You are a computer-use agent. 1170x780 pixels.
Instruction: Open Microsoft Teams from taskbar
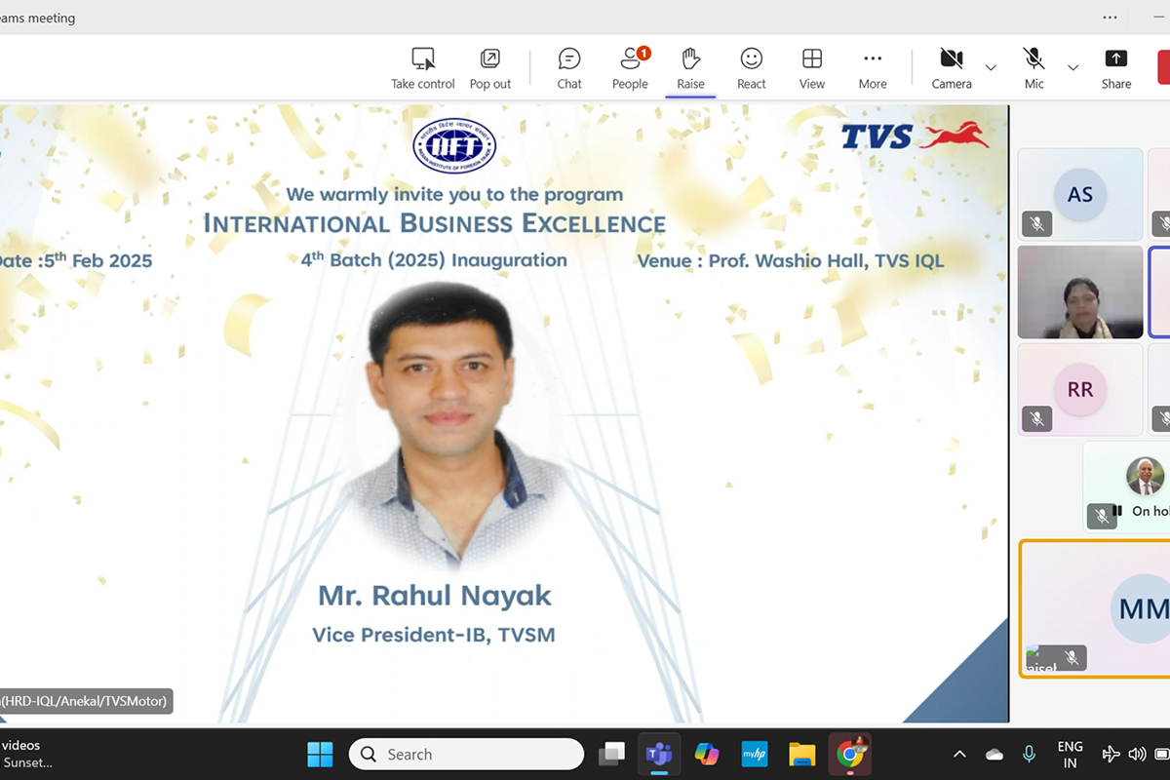[659, 754]
